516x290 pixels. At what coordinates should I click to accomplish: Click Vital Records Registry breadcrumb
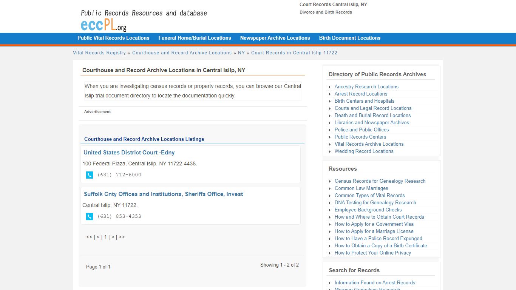(99, 53)
